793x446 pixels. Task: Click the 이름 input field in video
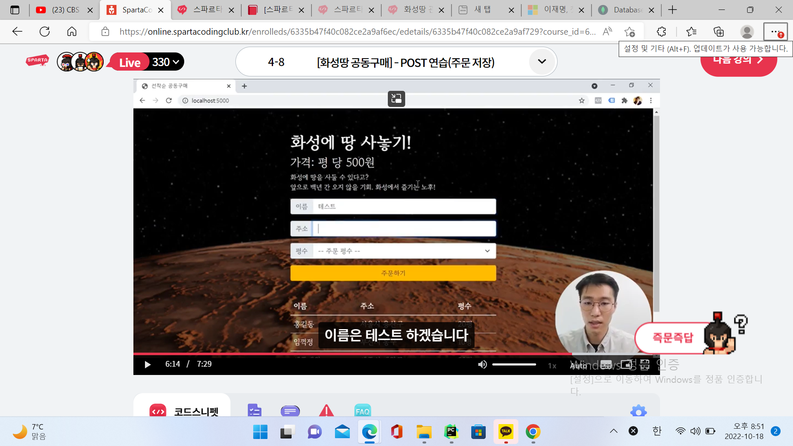tap(404, 206)
